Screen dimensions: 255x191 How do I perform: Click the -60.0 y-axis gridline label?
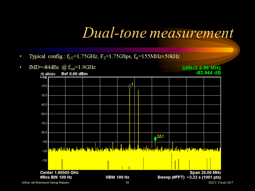pyautogui.click(x=44, y=114)
